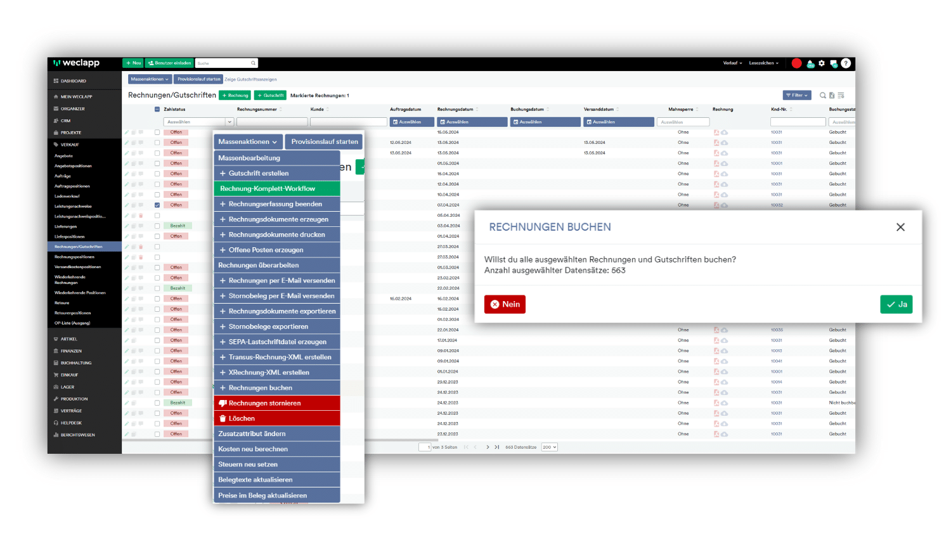Screen dimensions: 951x535
Task: Open the column settings list icon
Action: (841, 96)
